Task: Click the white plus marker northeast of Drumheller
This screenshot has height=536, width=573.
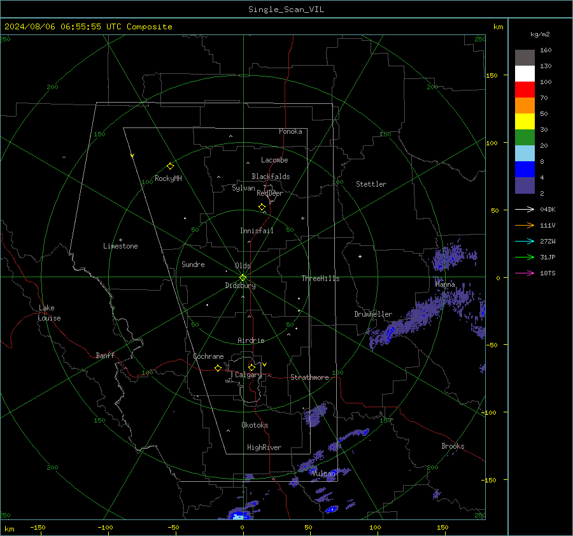Action: [360, 256]
